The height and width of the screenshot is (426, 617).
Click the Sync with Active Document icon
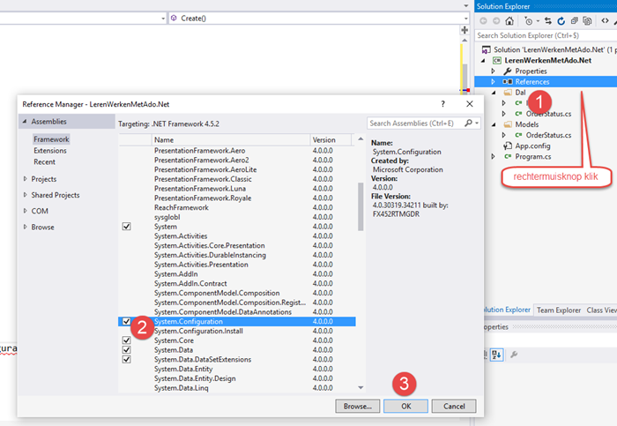[547, 21]
